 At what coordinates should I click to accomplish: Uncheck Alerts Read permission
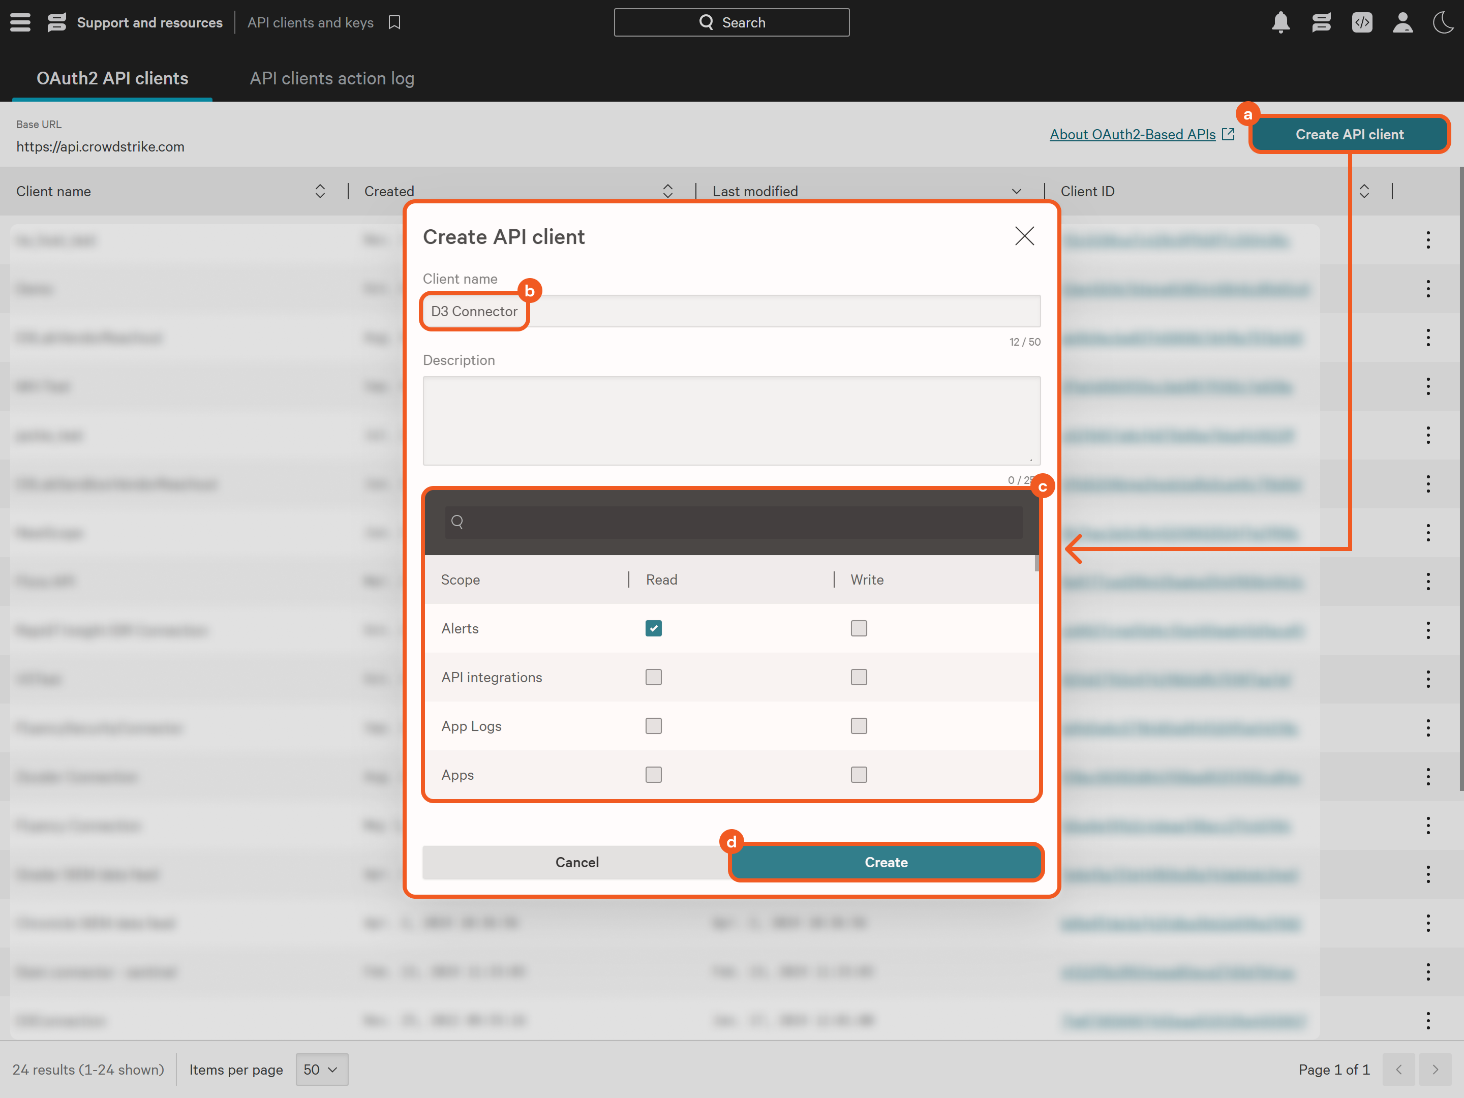coord(653,628)
